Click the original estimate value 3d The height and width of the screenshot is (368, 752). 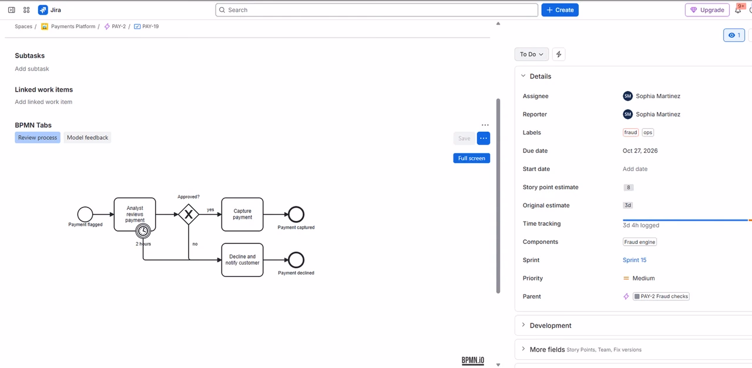tap(628, 206)
